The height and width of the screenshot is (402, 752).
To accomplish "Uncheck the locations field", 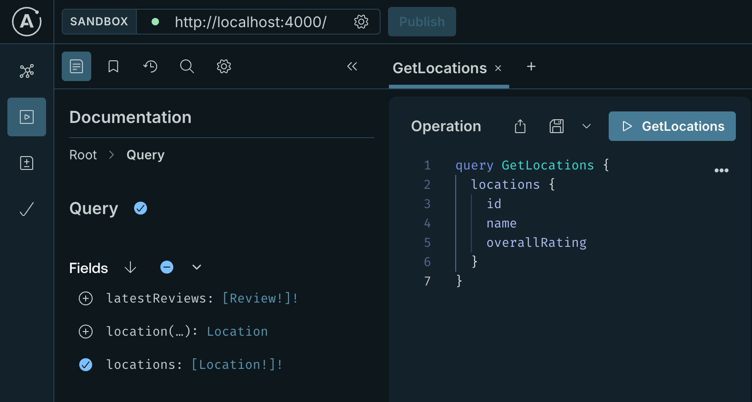I will (86, 365).
